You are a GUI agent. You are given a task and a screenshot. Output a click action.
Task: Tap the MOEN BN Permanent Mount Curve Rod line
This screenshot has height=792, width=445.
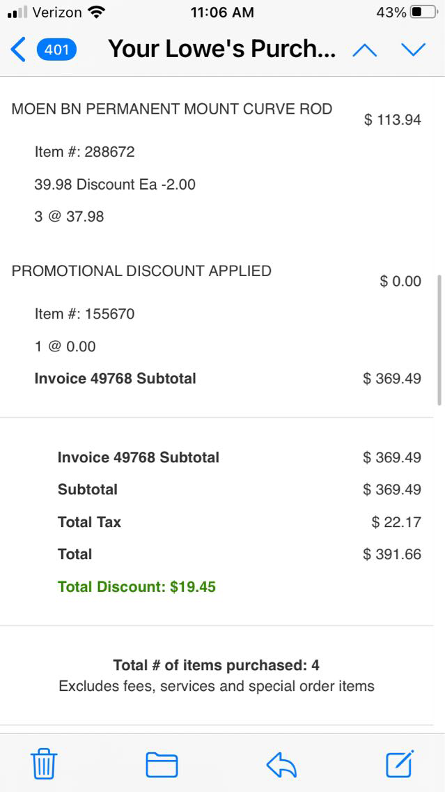(x=171, y=109)
